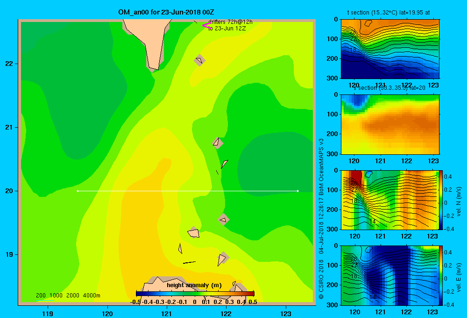The height and width of the screenshot is (318, 467).
Task: Click longitude label 121 on main map axis
Action: pyautogui.click(x=167, y=313)
